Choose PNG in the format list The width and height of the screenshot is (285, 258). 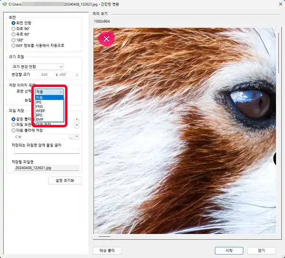(x=49, y=106)
